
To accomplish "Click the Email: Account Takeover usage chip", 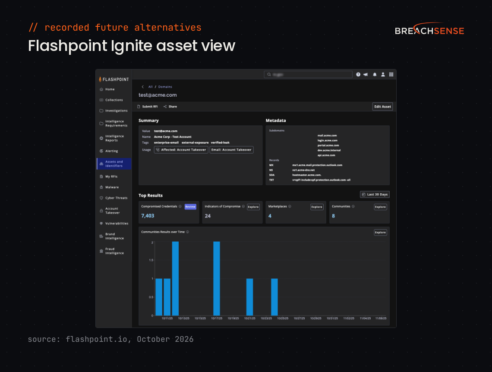I will (x=232, y=150).
